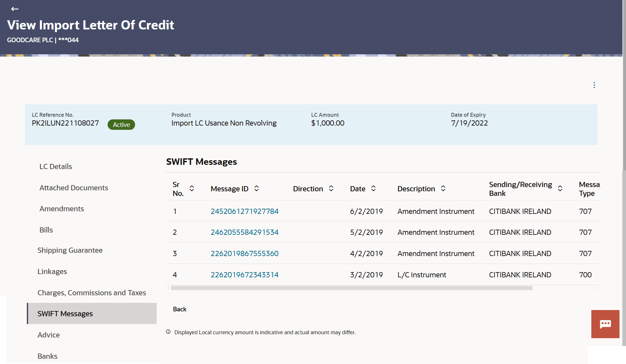The width and height of the screenshot is (626, 364).
Task: Open message ID 2452061271927784
Action: tap(244, 211)
